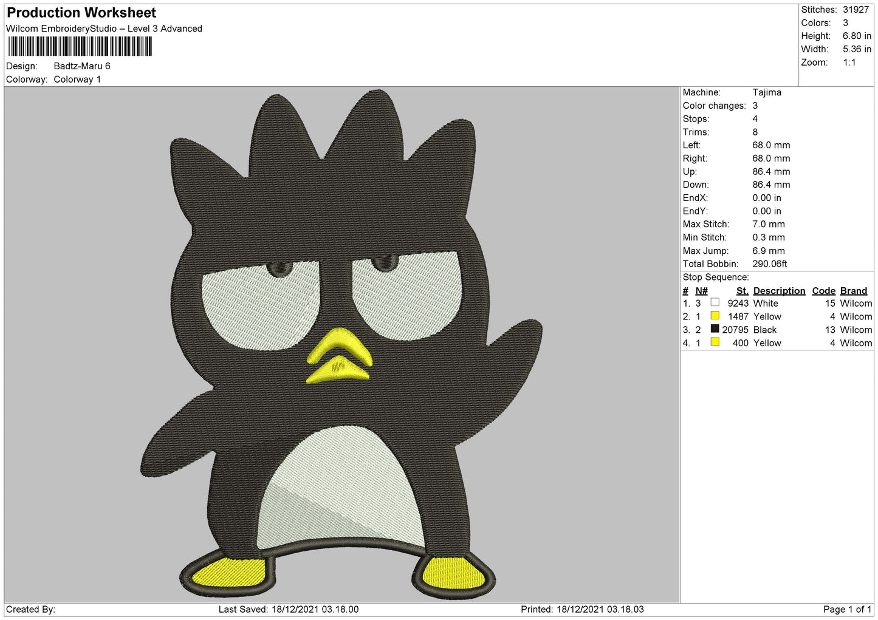This screenshot has width=878, height=620.
Task: Click the stitch count 1487
Action: click(x=738, y=317)
